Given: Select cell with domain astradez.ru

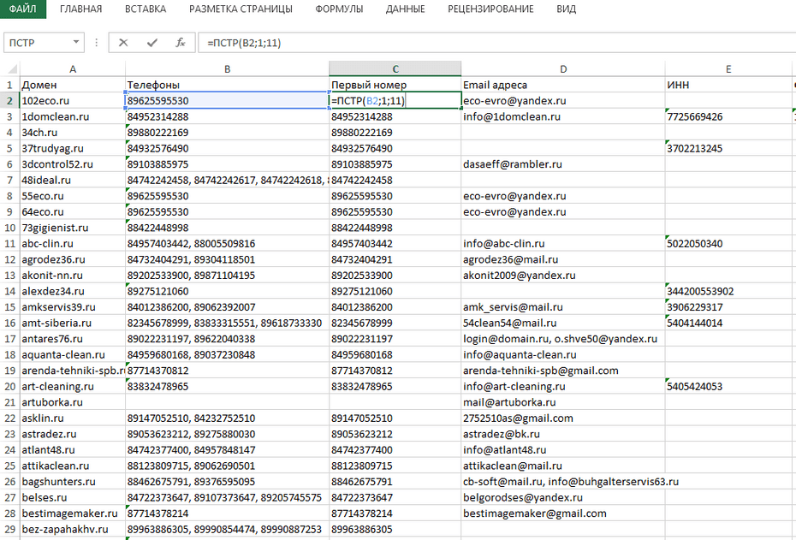Looking at the screenshot, I should pyautogui.click(x=73, y=434).
